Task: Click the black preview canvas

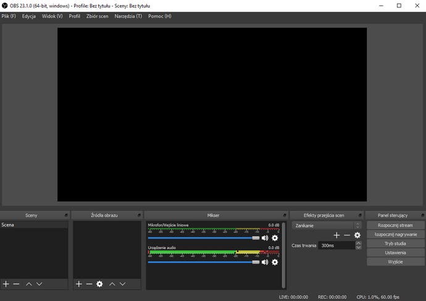Action: coord(212,115)
